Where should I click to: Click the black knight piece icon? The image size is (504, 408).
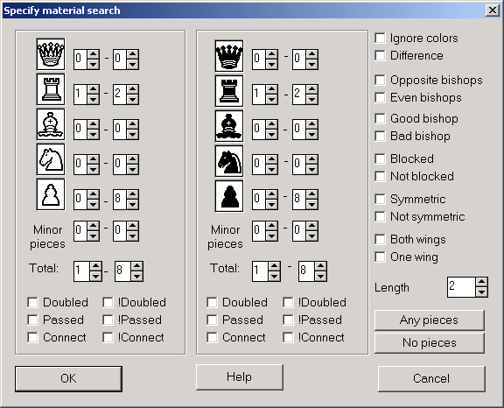(229, 161)
